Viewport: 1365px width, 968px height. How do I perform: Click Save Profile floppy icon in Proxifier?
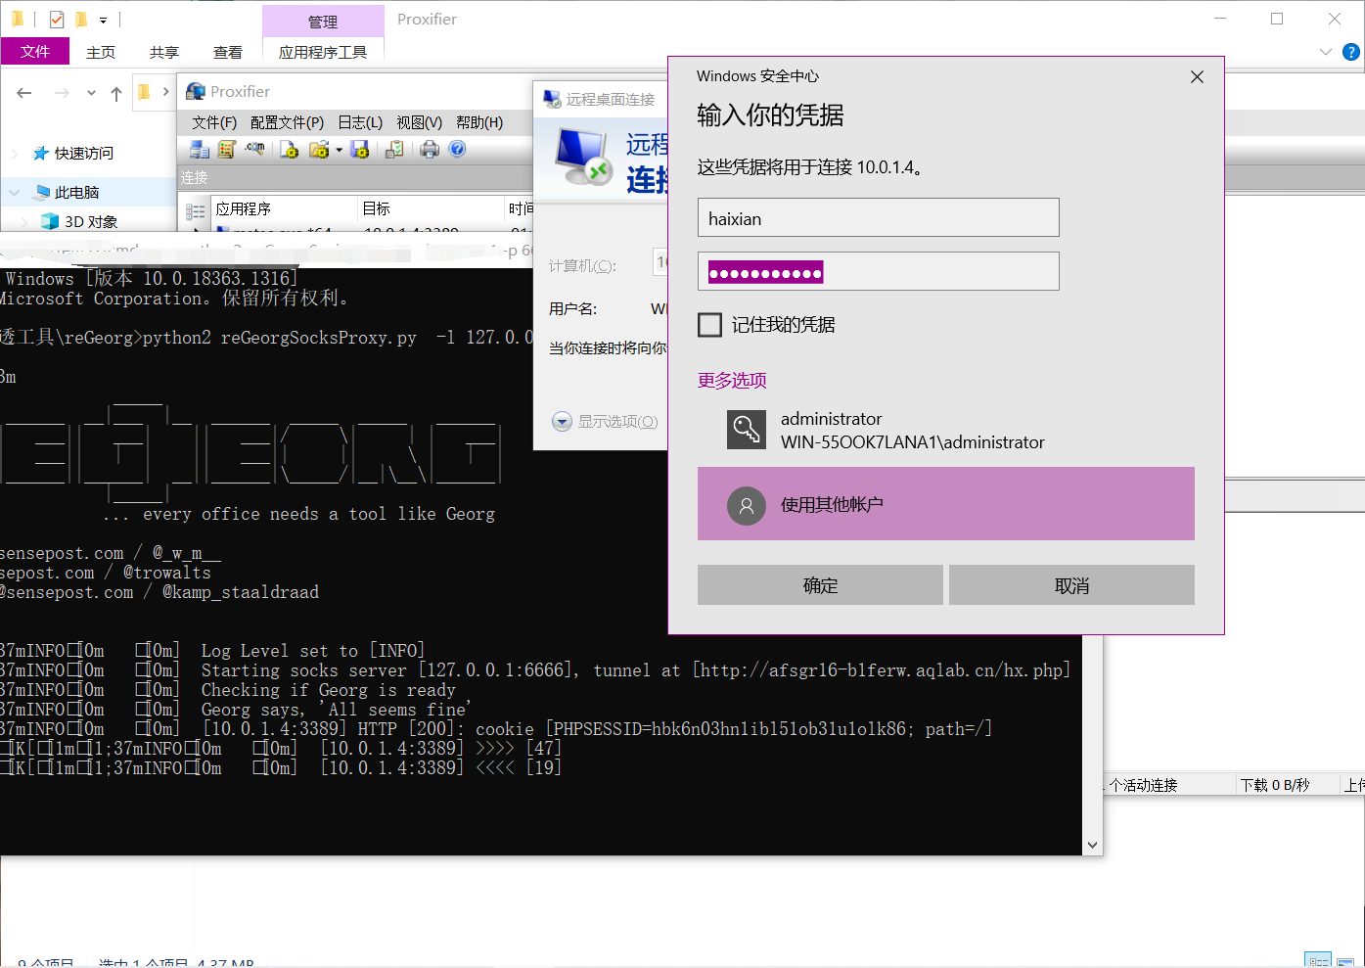point(360,149)
